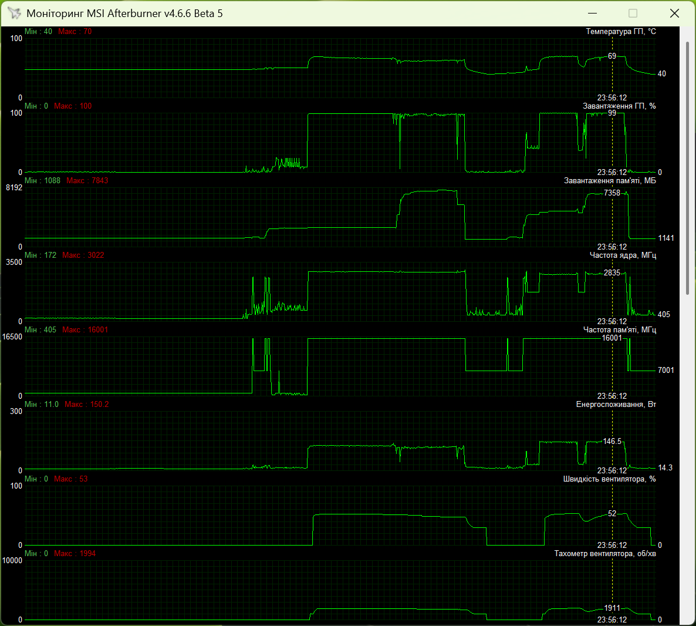Click the 99 marker value on GPU load graph
The width and height of the screenshot is (696, 626).
(x=612, y=113)
